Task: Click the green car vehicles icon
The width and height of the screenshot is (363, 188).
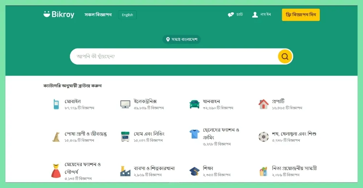Action: [x=195, y=104]
